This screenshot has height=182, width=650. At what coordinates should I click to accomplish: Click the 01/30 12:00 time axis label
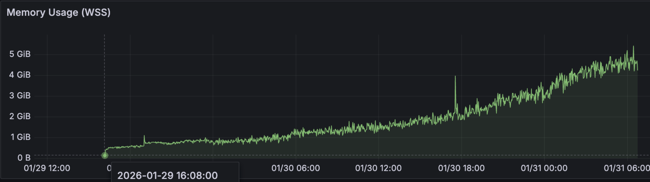(378, 168)
